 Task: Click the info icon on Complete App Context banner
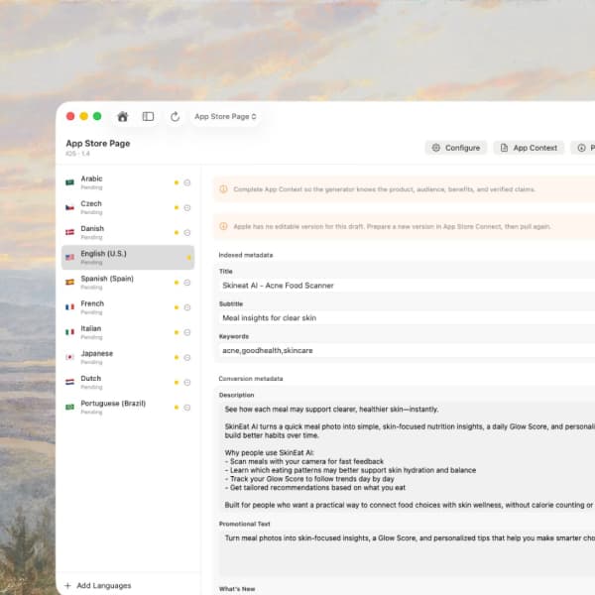pos(223,189)
